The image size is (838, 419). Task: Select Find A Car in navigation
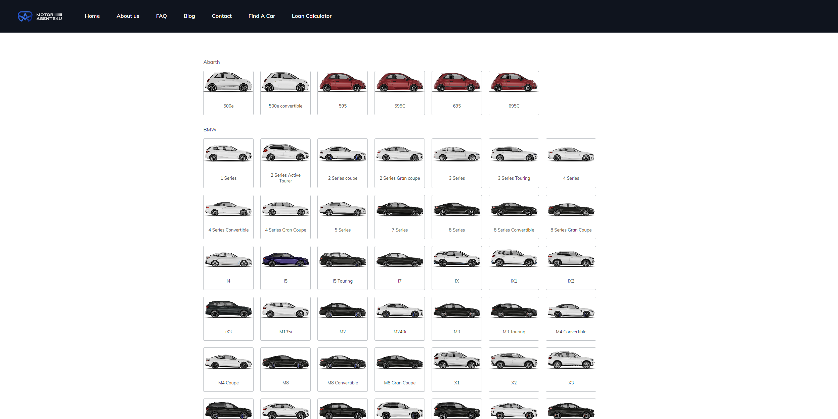tap(262, 16)
